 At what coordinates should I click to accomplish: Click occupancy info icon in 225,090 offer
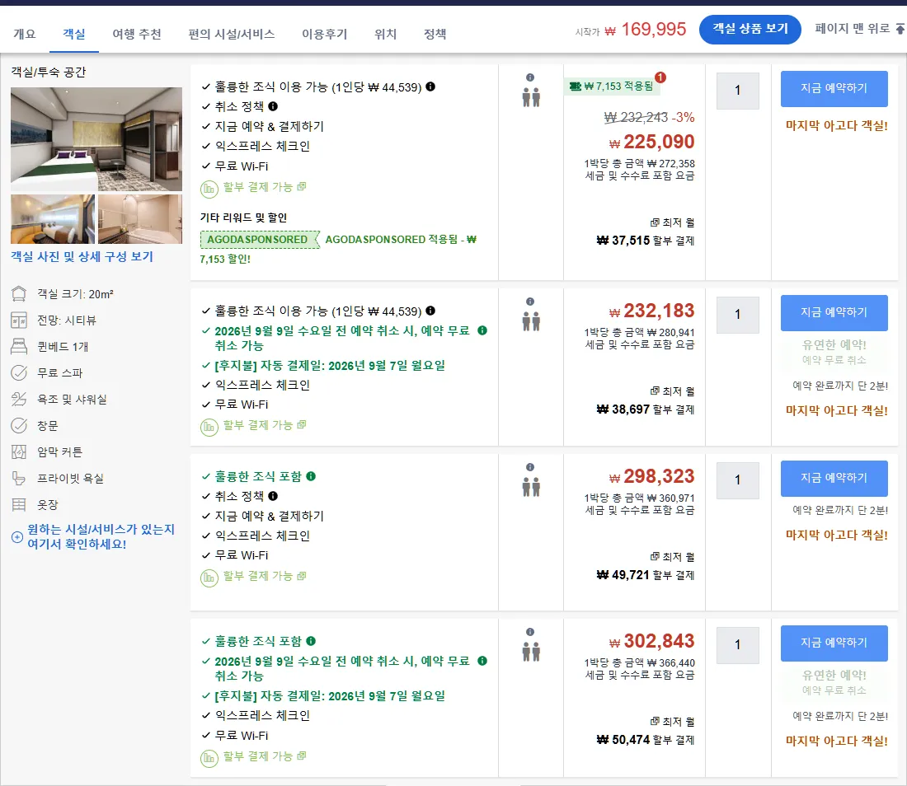coord(530,77)
